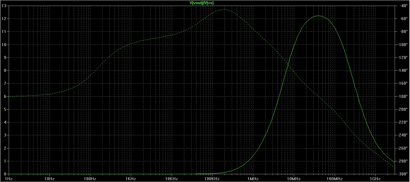Click the -140° phase axis label
410x182 pixels.
[402, 70]
